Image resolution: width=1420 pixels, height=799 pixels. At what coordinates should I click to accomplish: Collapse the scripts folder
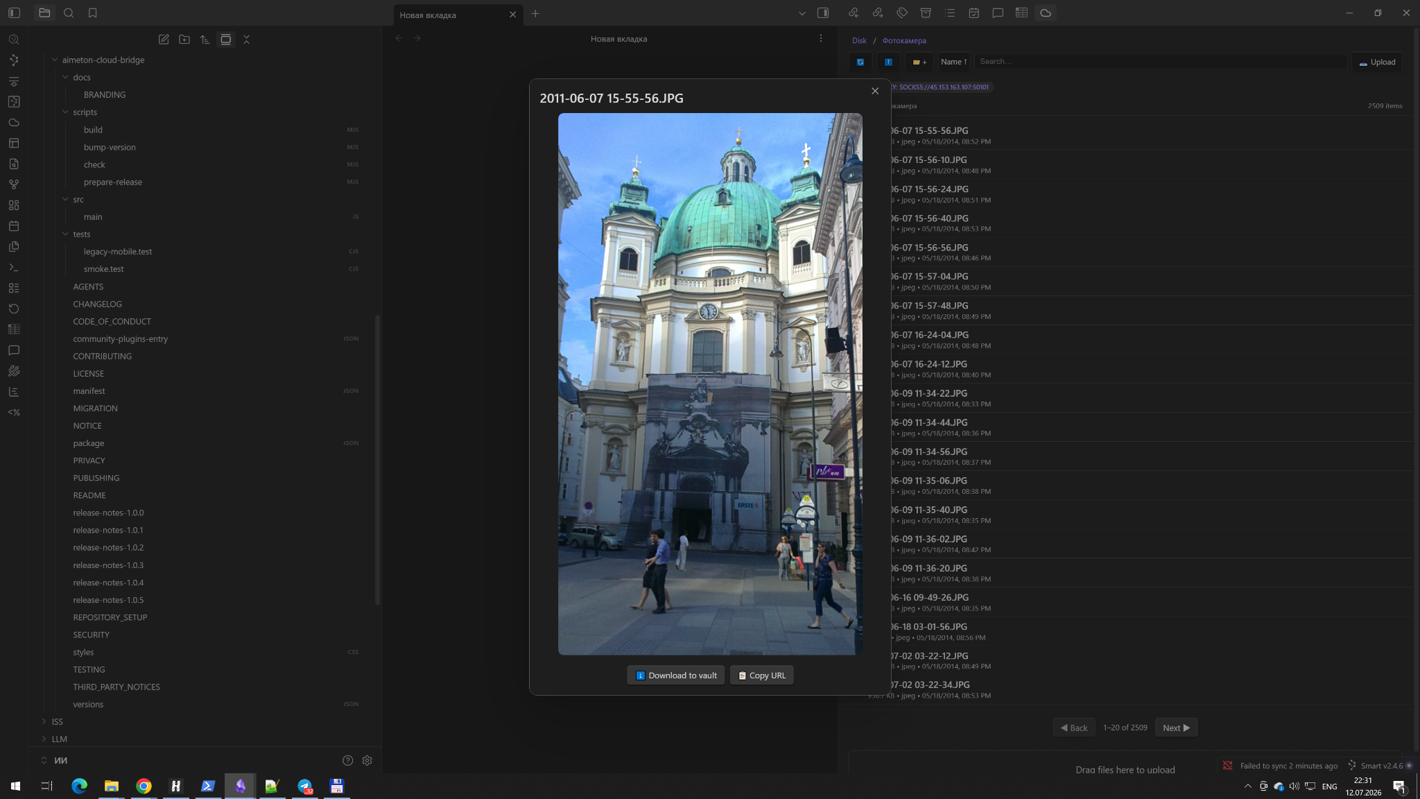point(66,112)
